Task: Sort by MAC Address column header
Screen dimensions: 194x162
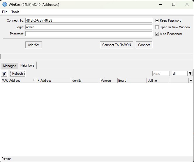Action: click(18, 81)
